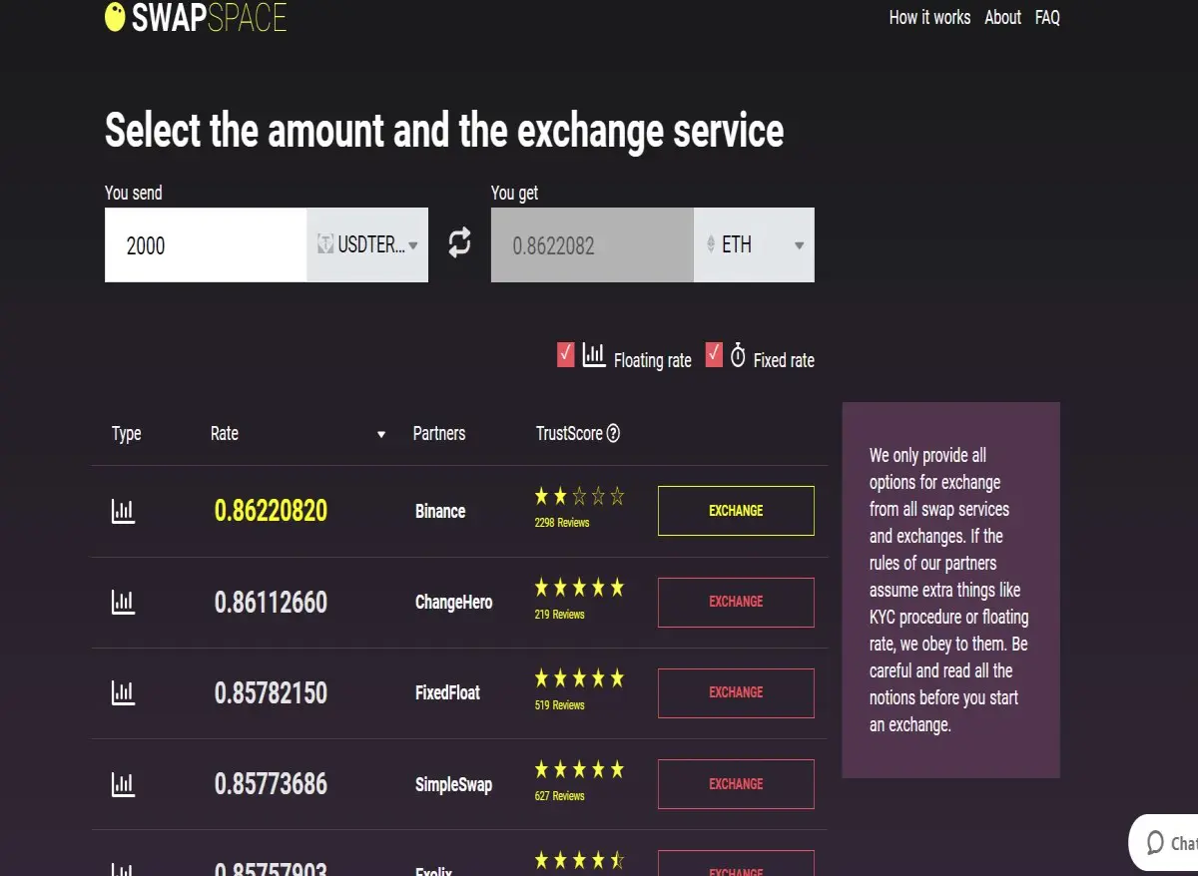Toggle the Fixed rate checkbox
Image resolution: width=1198 pixels, height=876 pixels.
(x=713, y=354)
